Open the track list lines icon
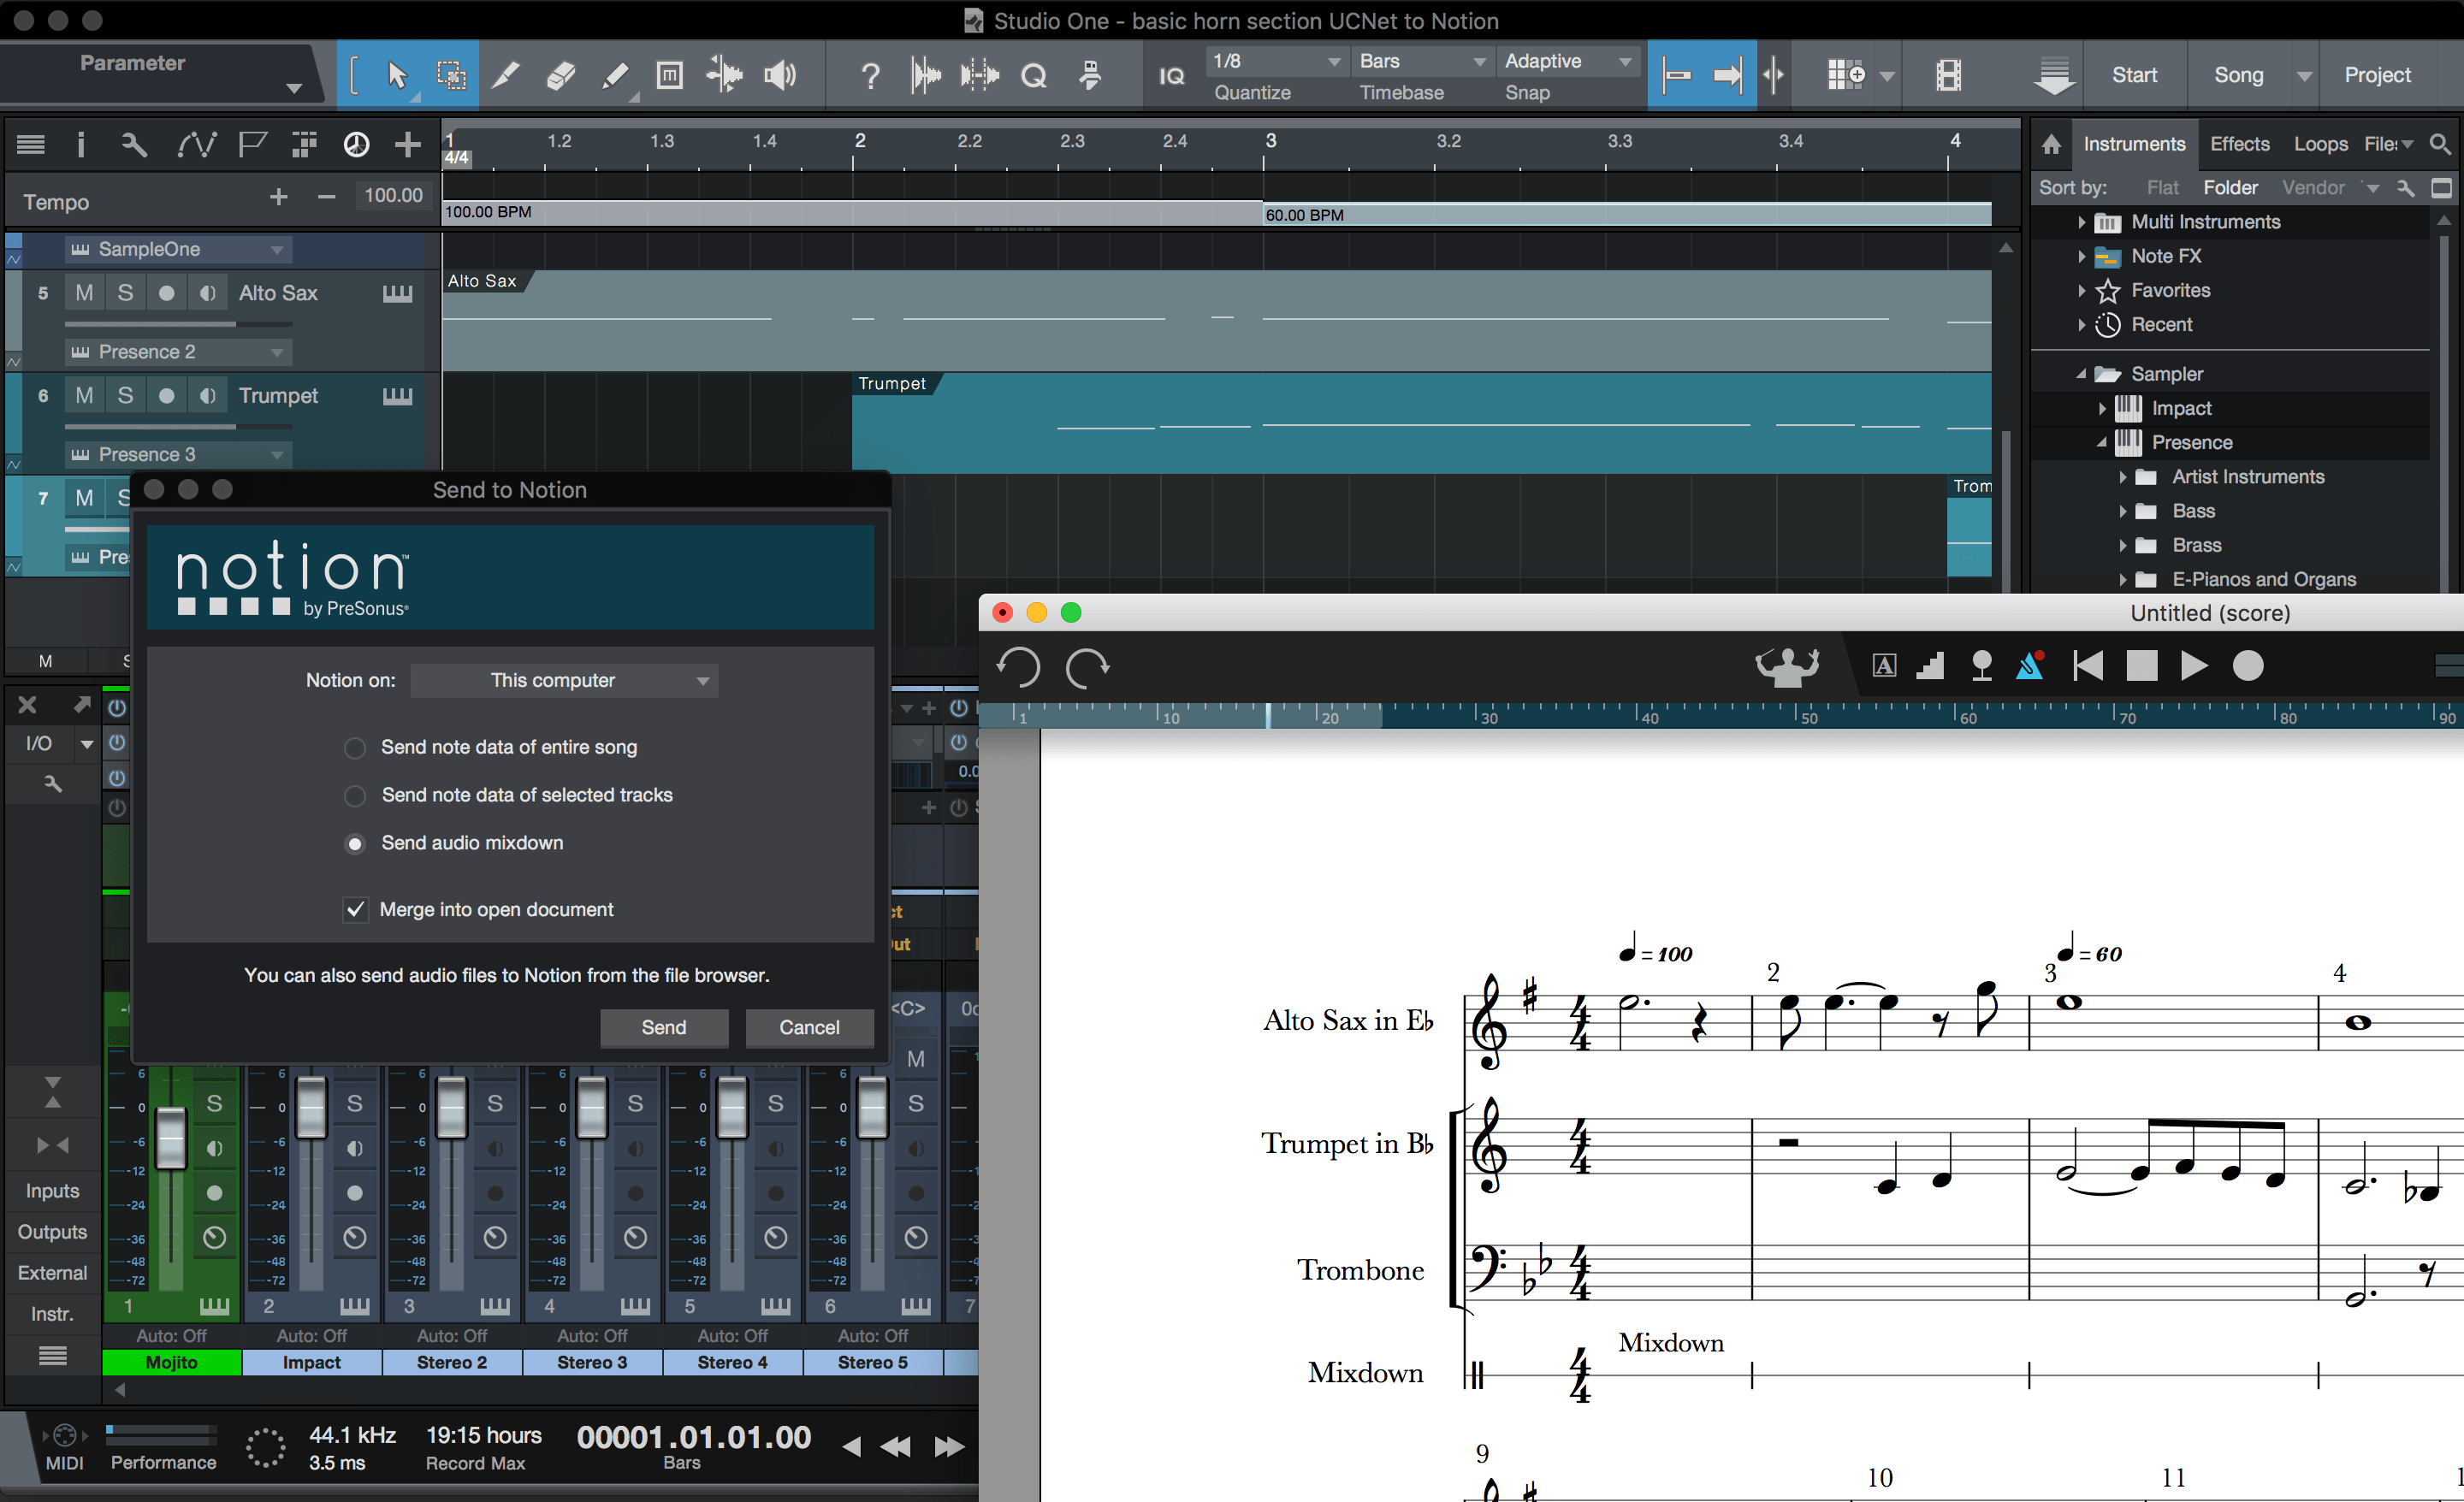The width and height of the screenshot is (2464, 1502). [31, 145]
